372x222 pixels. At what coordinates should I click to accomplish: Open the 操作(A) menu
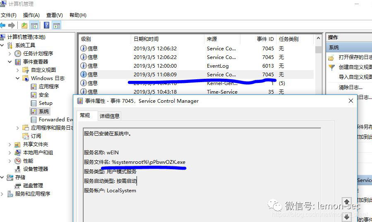tap(31, 15)
